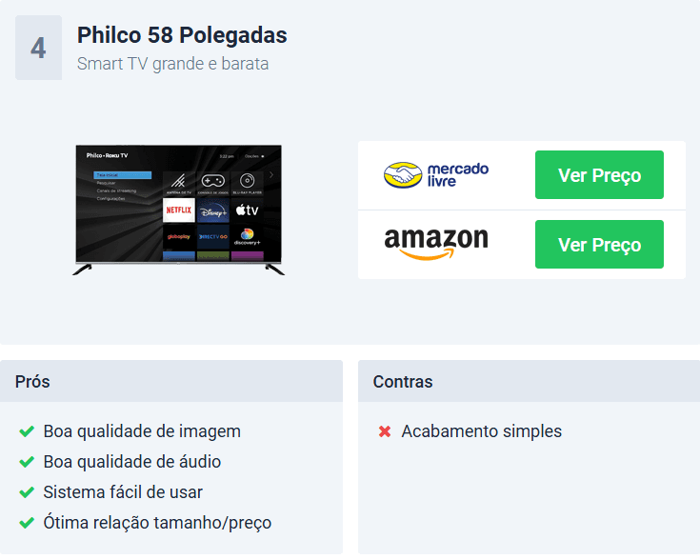The width and height of the screenshot is (700, 560).
Task: Click the globoplay tile on TV screen
Action: (179, 237)
